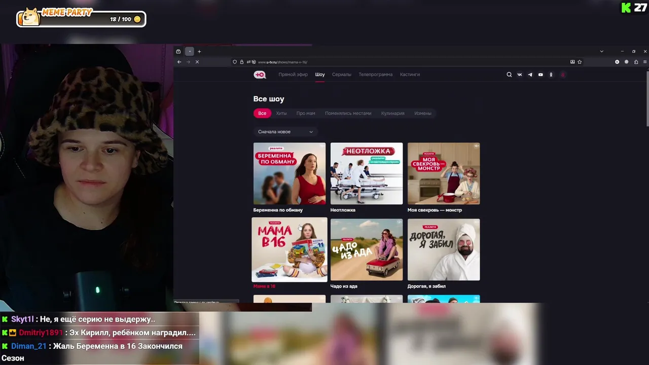
Task: Open the extensions puzzle icon
Action: click(636, 62)
